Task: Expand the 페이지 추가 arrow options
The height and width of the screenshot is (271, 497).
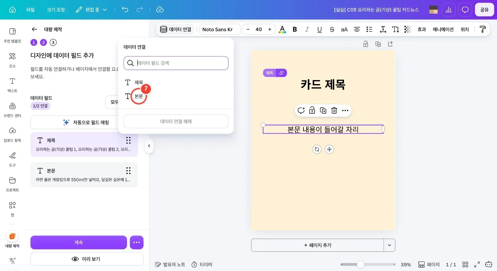Action: tap(390, 245)
